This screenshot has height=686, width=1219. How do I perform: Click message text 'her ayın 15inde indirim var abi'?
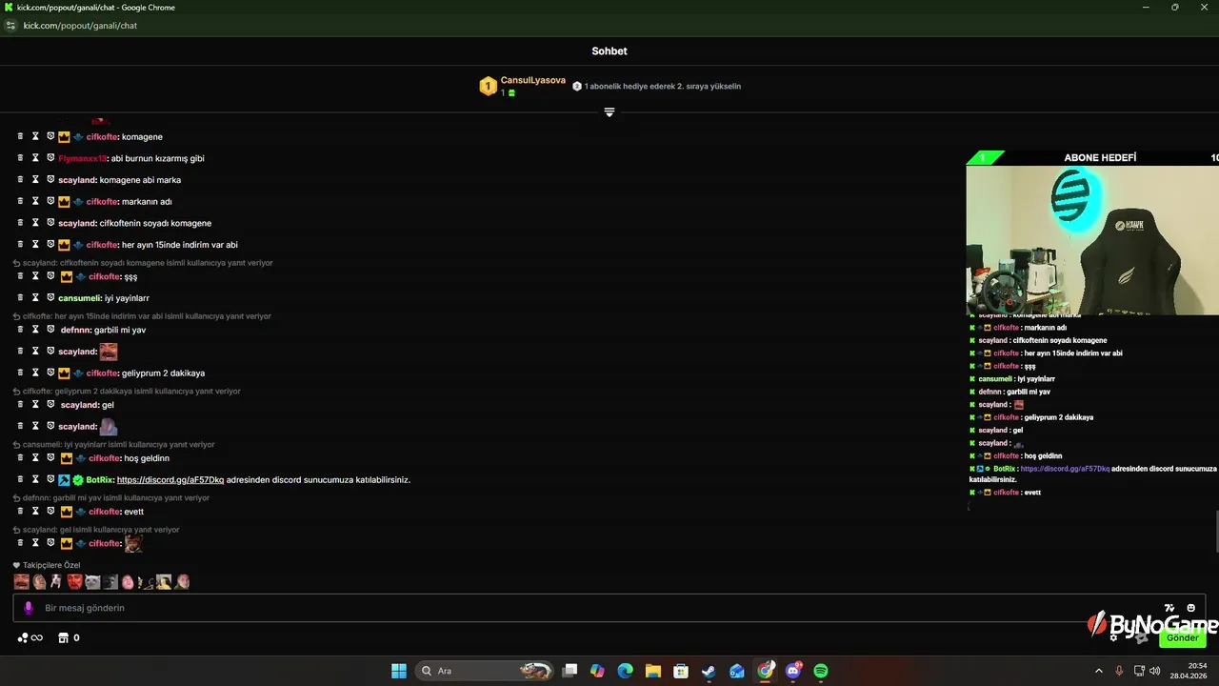click(x=180, y=245)
